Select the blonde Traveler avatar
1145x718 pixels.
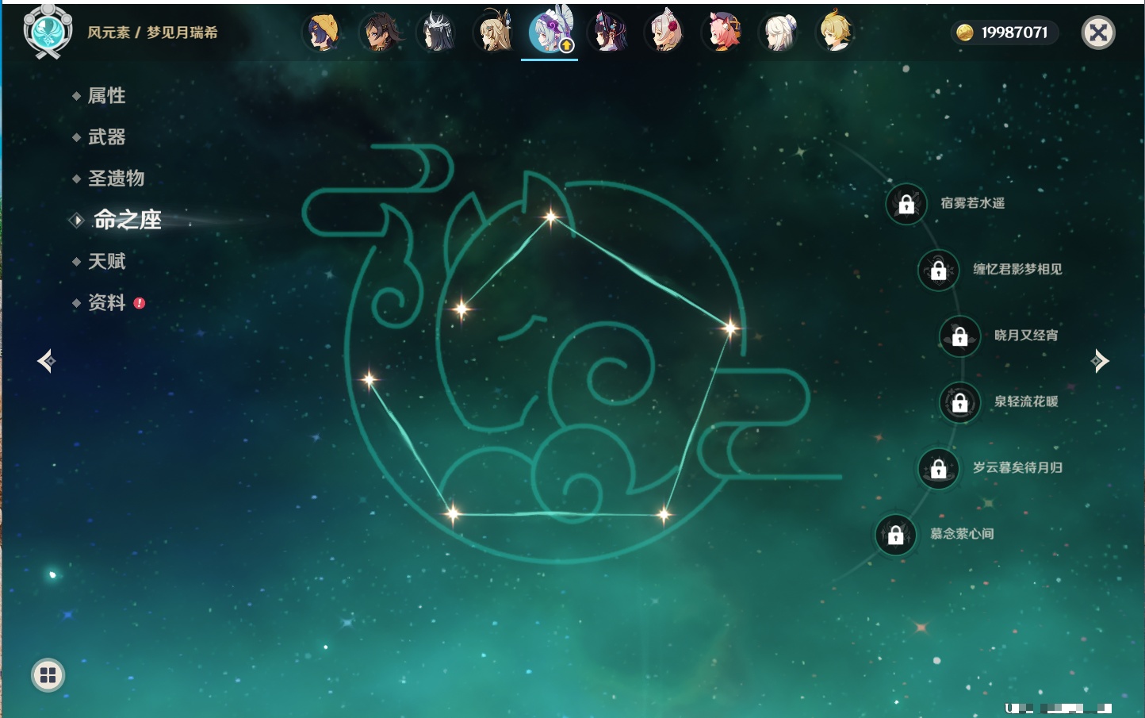pyautogui.click(x=835, y=32)
